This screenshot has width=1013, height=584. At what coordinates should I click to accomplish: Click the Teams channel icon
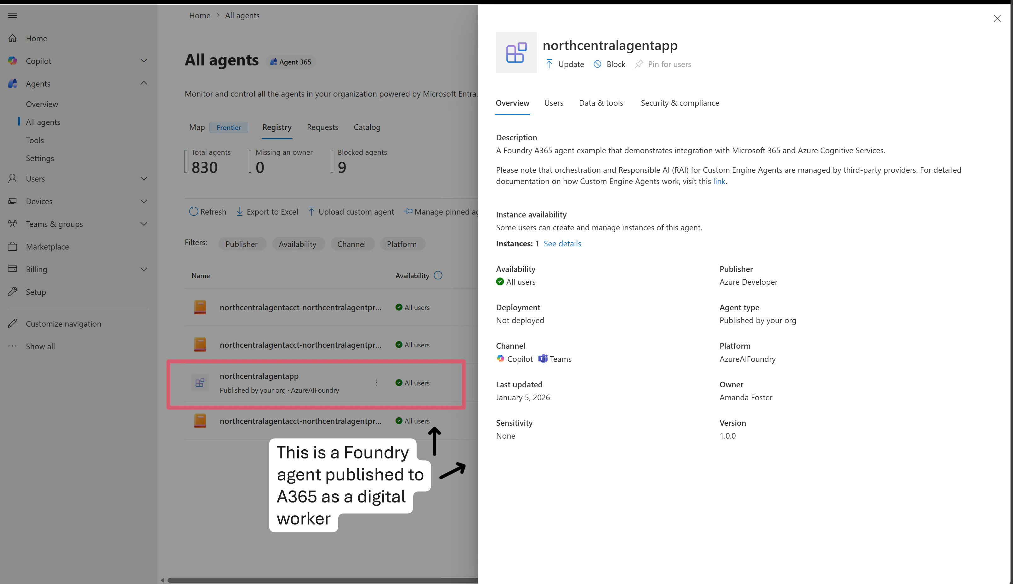point(543,359)
